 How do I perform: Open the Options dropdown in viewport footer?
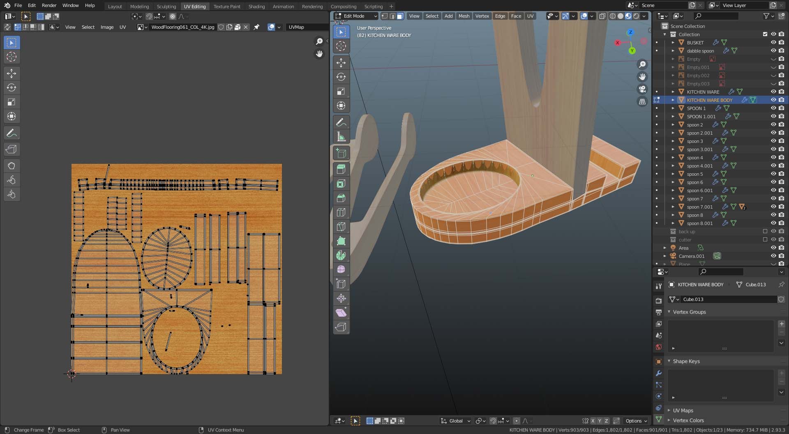click(636, 421)
